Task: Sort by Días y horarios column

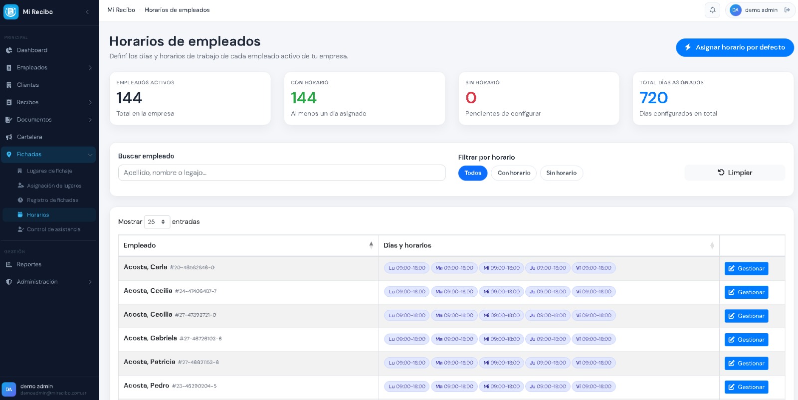Action: click(x=549, y=245)
